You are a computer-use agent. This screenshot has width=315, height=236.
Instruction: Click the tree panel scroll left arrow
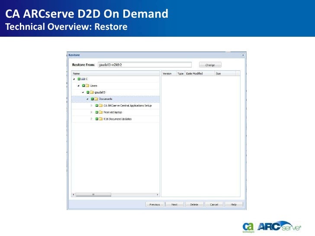point(74,195)
